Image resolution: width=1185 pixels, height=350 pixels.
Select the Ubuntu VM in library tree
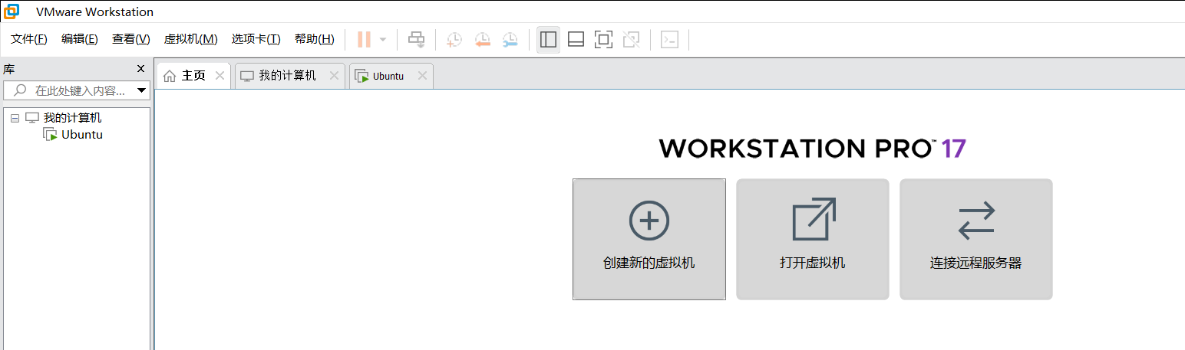82,135
